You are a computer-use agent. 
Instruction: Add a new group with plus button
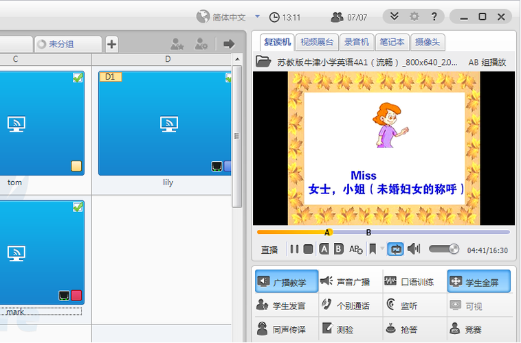click(111, 44)
